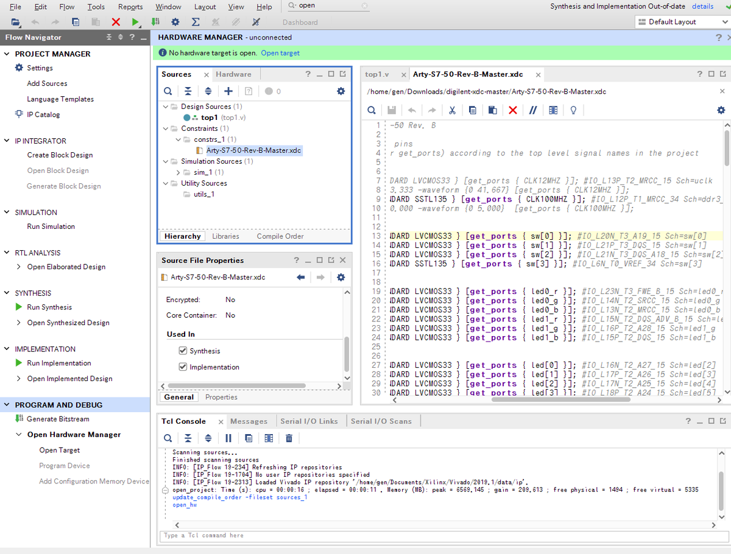
Task: Clear Tcl Console with trash icon
Action: [289, 438]
